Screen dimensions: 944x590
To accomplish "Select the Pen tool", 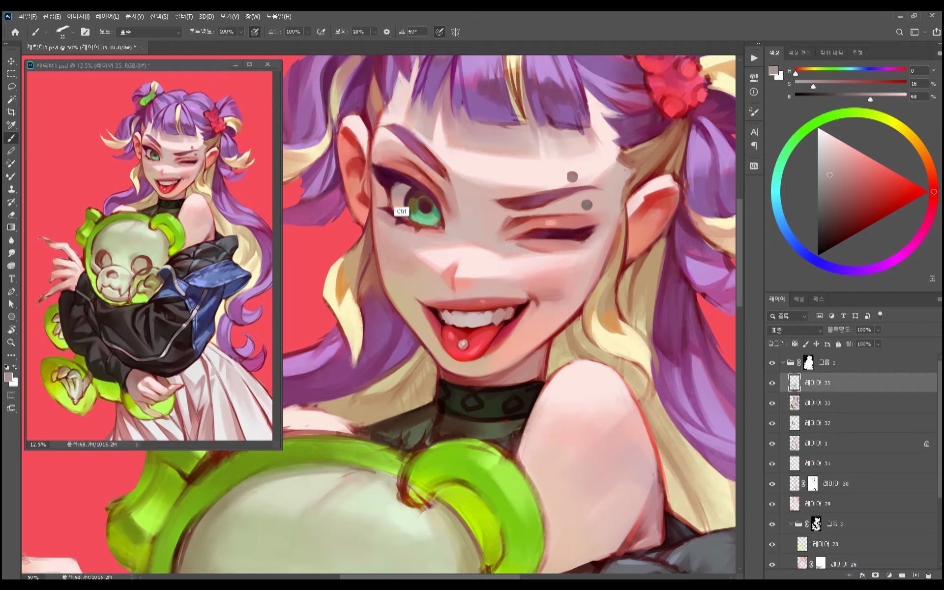I will click(x=11, y=291).
